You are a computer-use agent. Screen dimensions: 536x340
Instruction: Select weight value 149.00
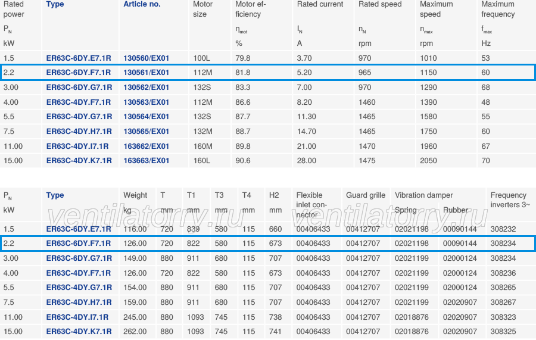135,258
